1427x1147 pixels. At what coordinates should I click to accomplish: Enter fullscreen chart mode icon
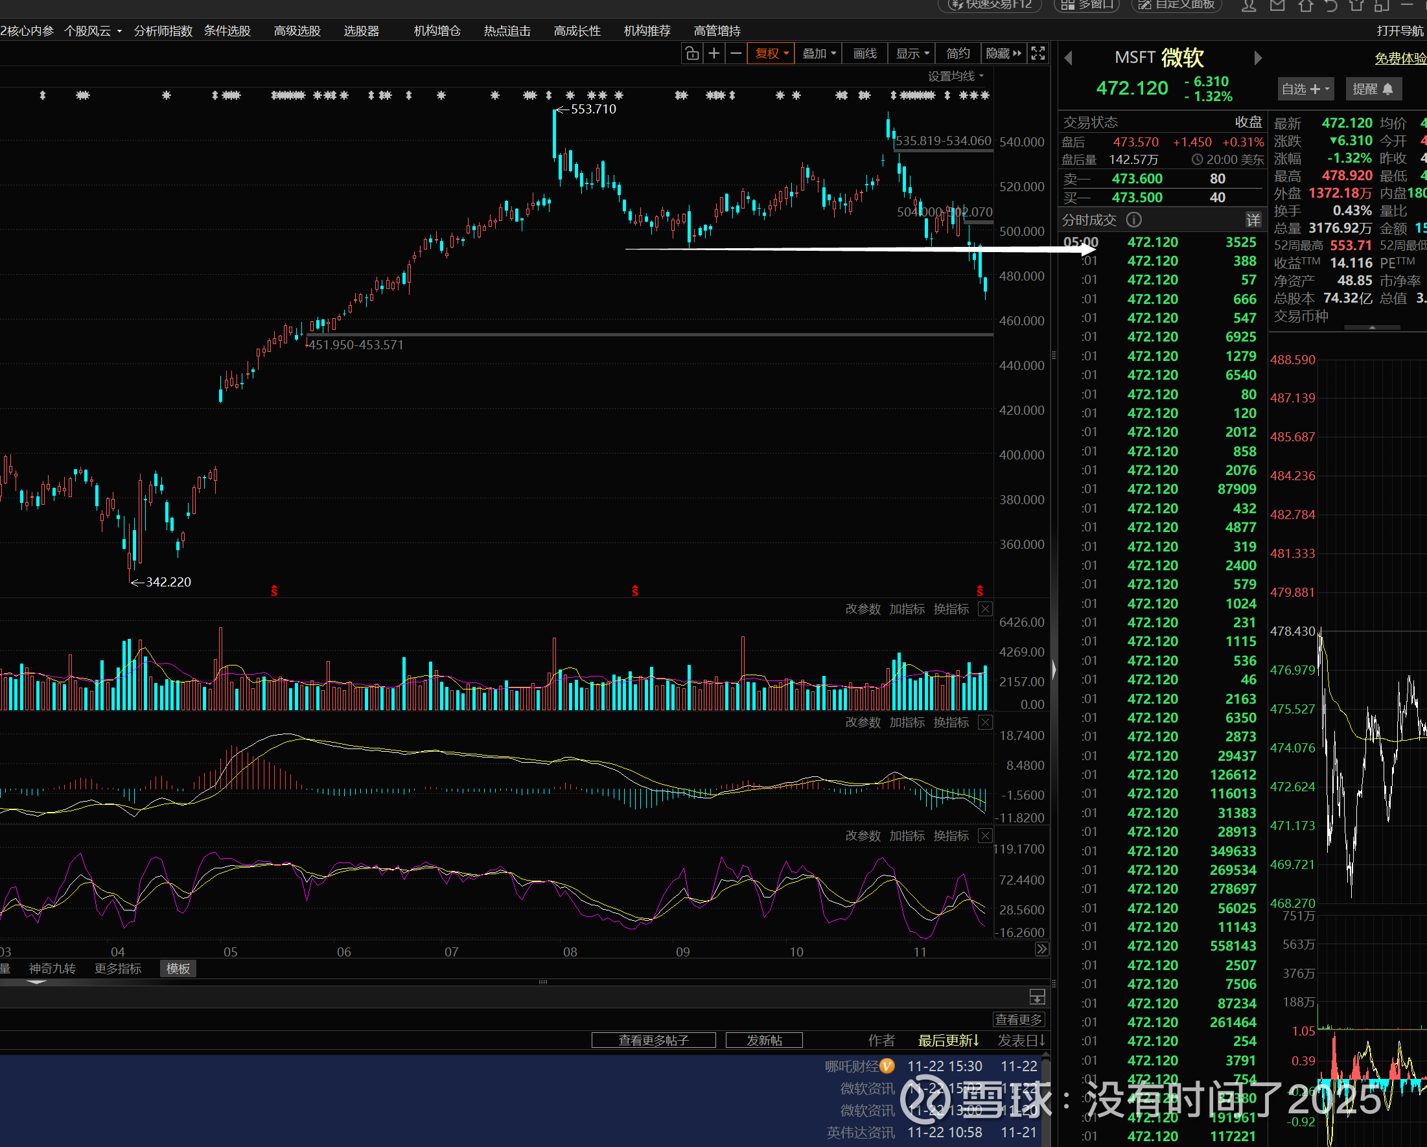coord(1038,54)
